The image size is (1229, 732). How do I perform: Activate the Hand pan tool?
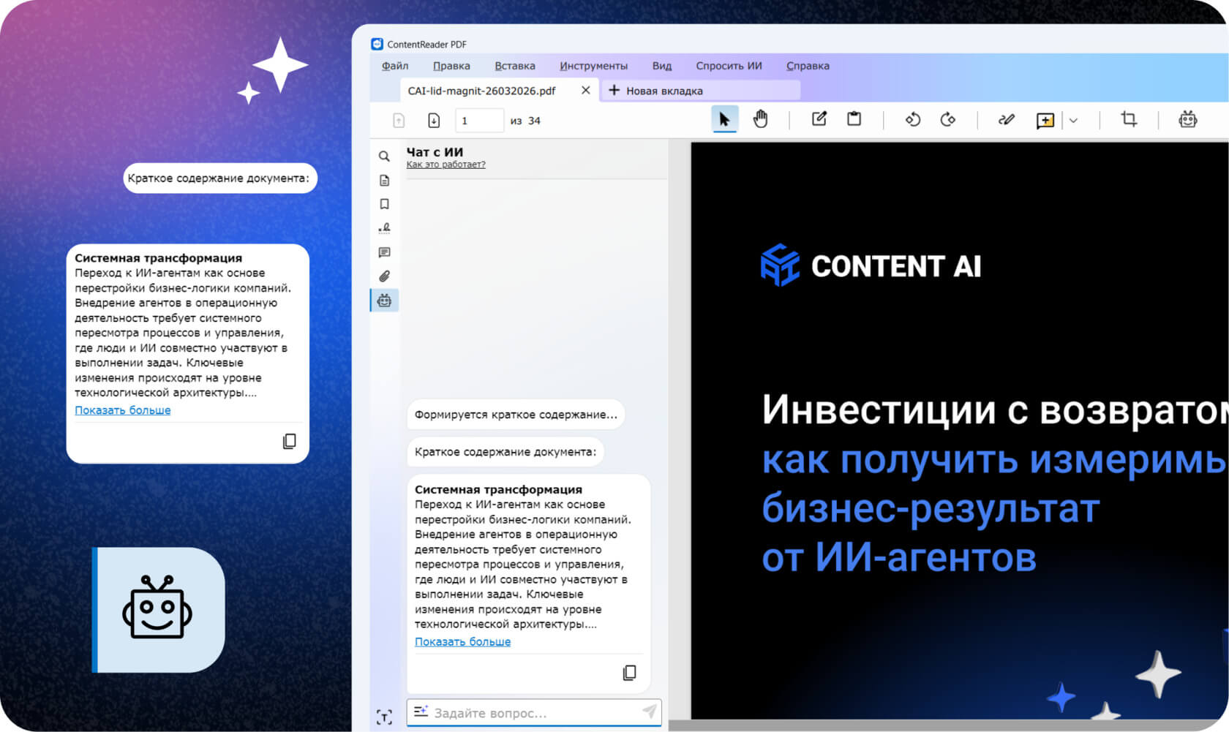[x=761, y=119]
